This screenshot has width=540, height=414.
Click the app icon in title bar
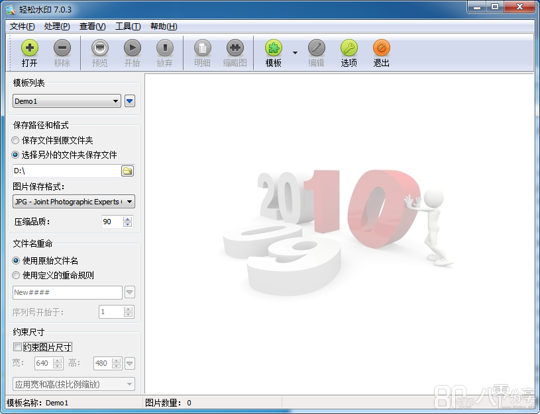point(11,9)
